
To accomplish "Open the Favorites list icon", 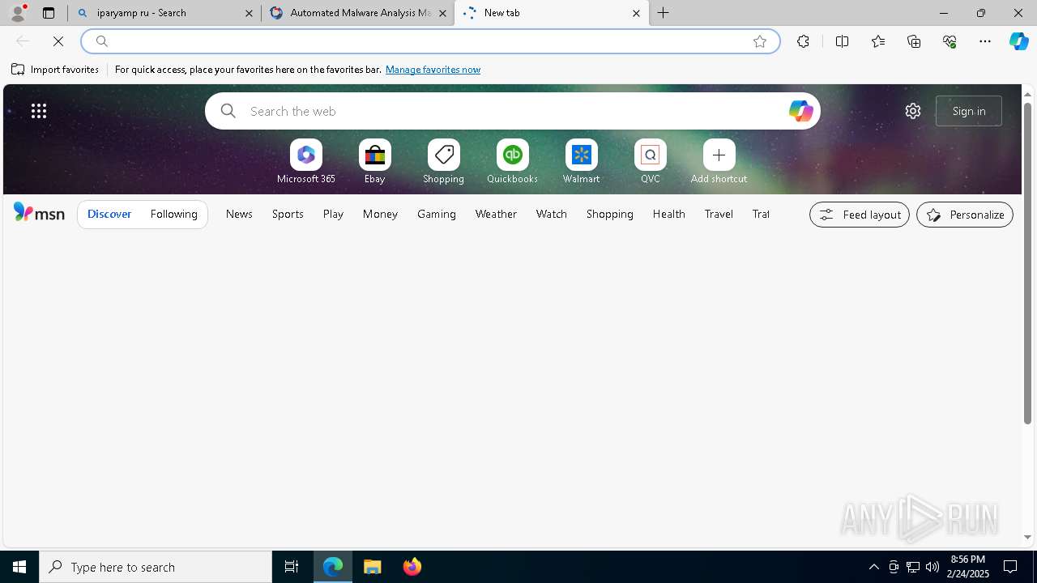I will (x=878, y=41).
